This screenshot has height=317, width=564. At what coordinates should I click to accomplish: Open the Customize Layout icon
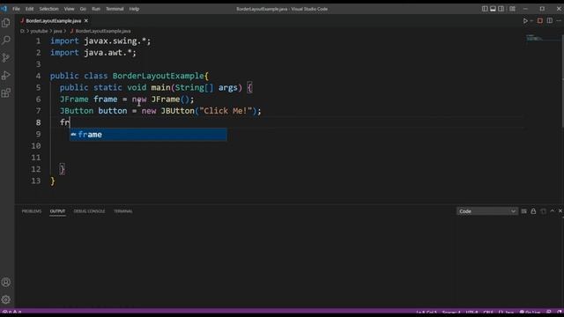point(512,9)
